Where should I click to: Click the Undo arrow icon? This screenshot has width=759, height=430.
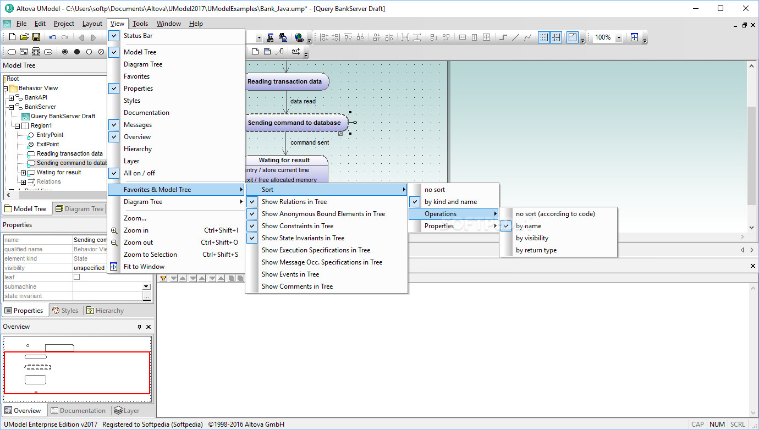(53, 37)
